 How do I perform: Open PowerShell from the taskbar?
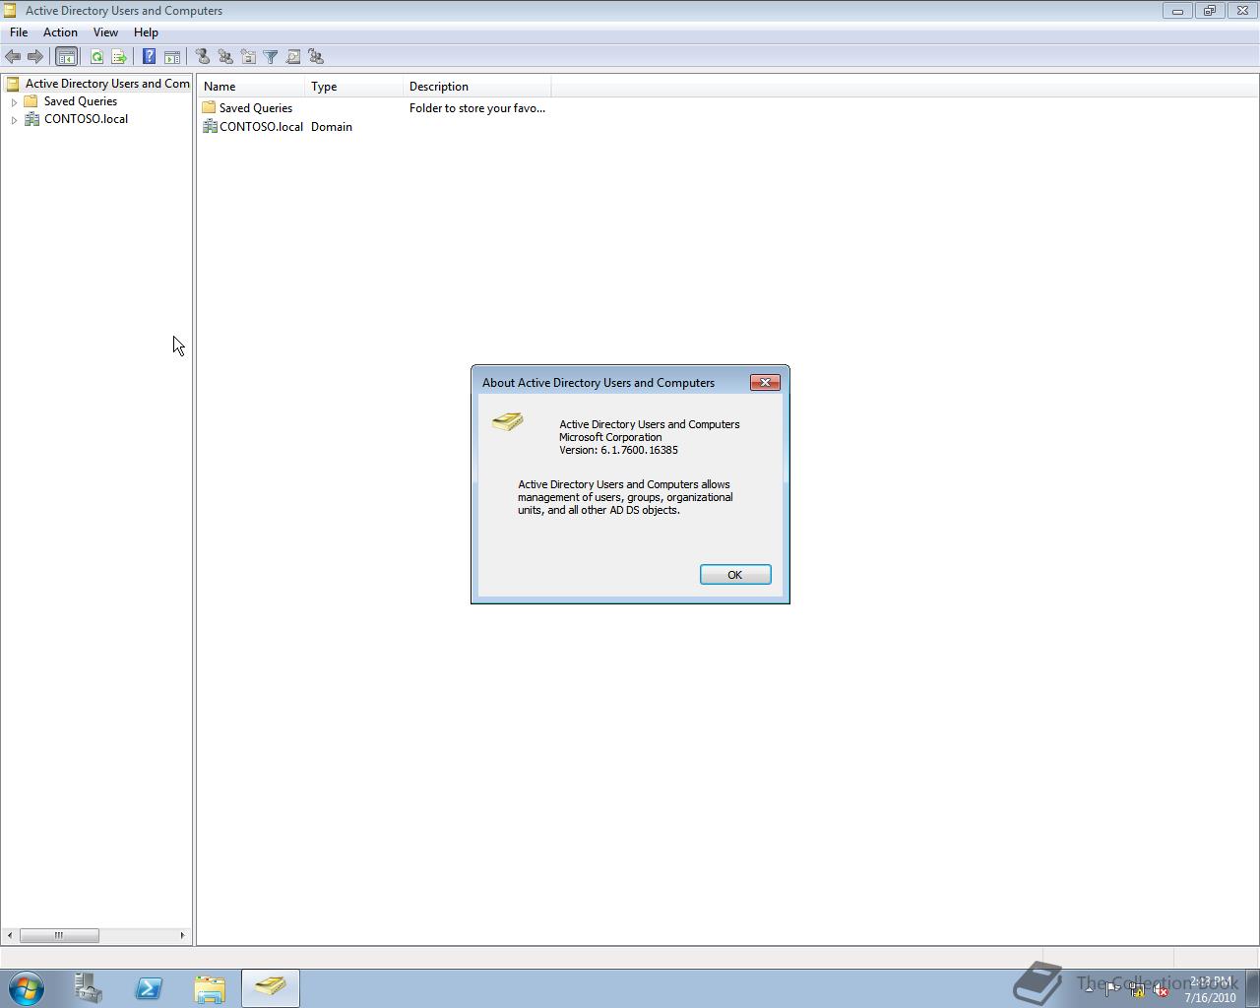(x=149, y=988)
